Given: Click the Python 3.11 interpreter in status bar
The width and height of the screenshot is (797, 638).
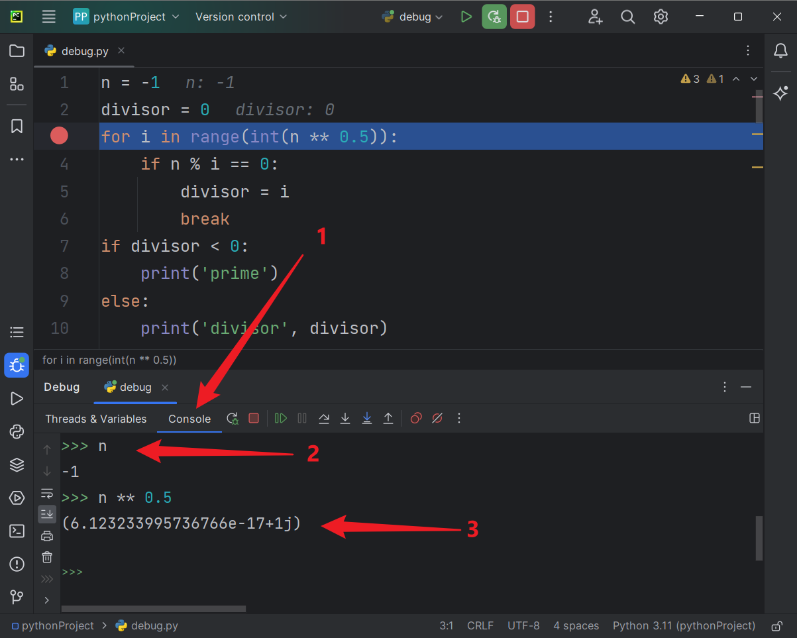Looking at the screenshot, I should tap(684, 625).
